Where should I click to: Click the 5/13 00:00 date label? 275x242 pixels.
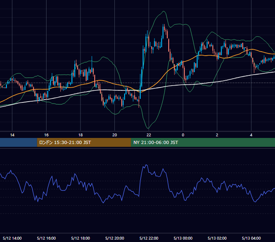coord(183,238)
